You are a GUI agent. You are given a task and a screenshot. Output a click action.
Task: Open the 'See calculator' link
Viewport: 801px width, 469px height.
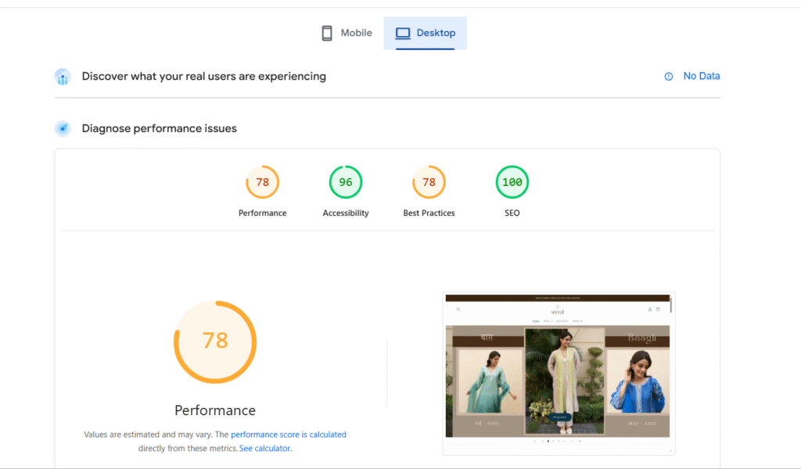pyautogui.click(x=264, y=449)
